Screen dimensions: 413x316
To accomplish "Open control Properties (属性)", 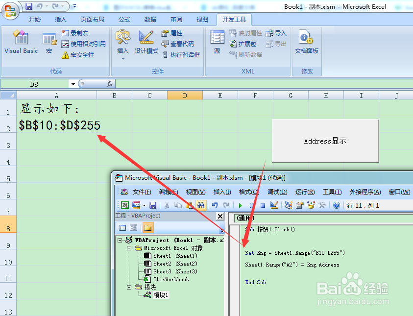I will tap(172, 33).
